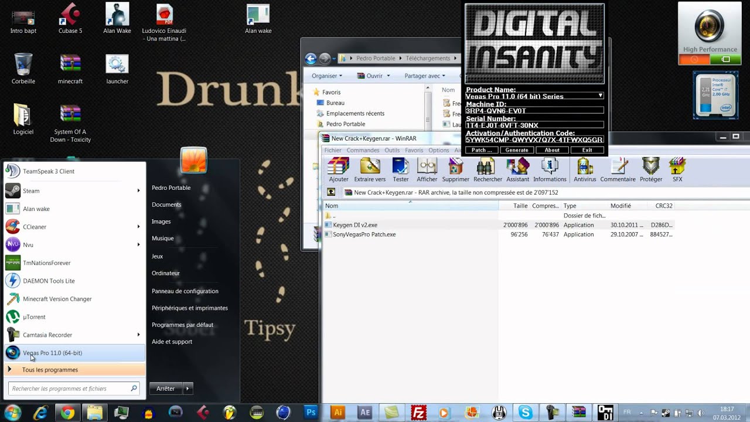Expand the Organiser dropdown in Explorer

(x=327, y=76)
